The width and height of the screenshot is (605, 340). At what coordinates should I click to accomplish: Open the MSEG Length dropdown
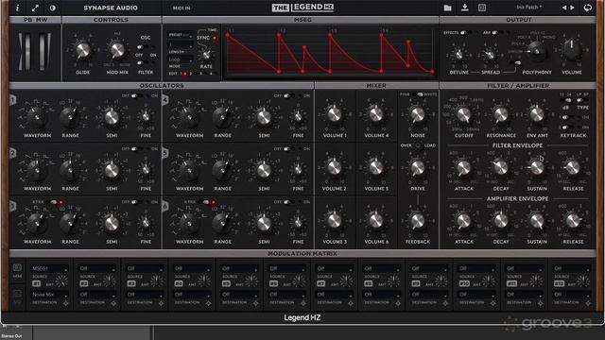coord(181,45)
